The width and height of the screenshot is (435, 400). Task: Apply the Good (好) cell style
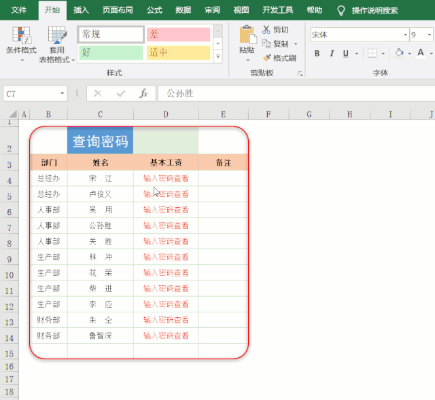coord(111,53)
